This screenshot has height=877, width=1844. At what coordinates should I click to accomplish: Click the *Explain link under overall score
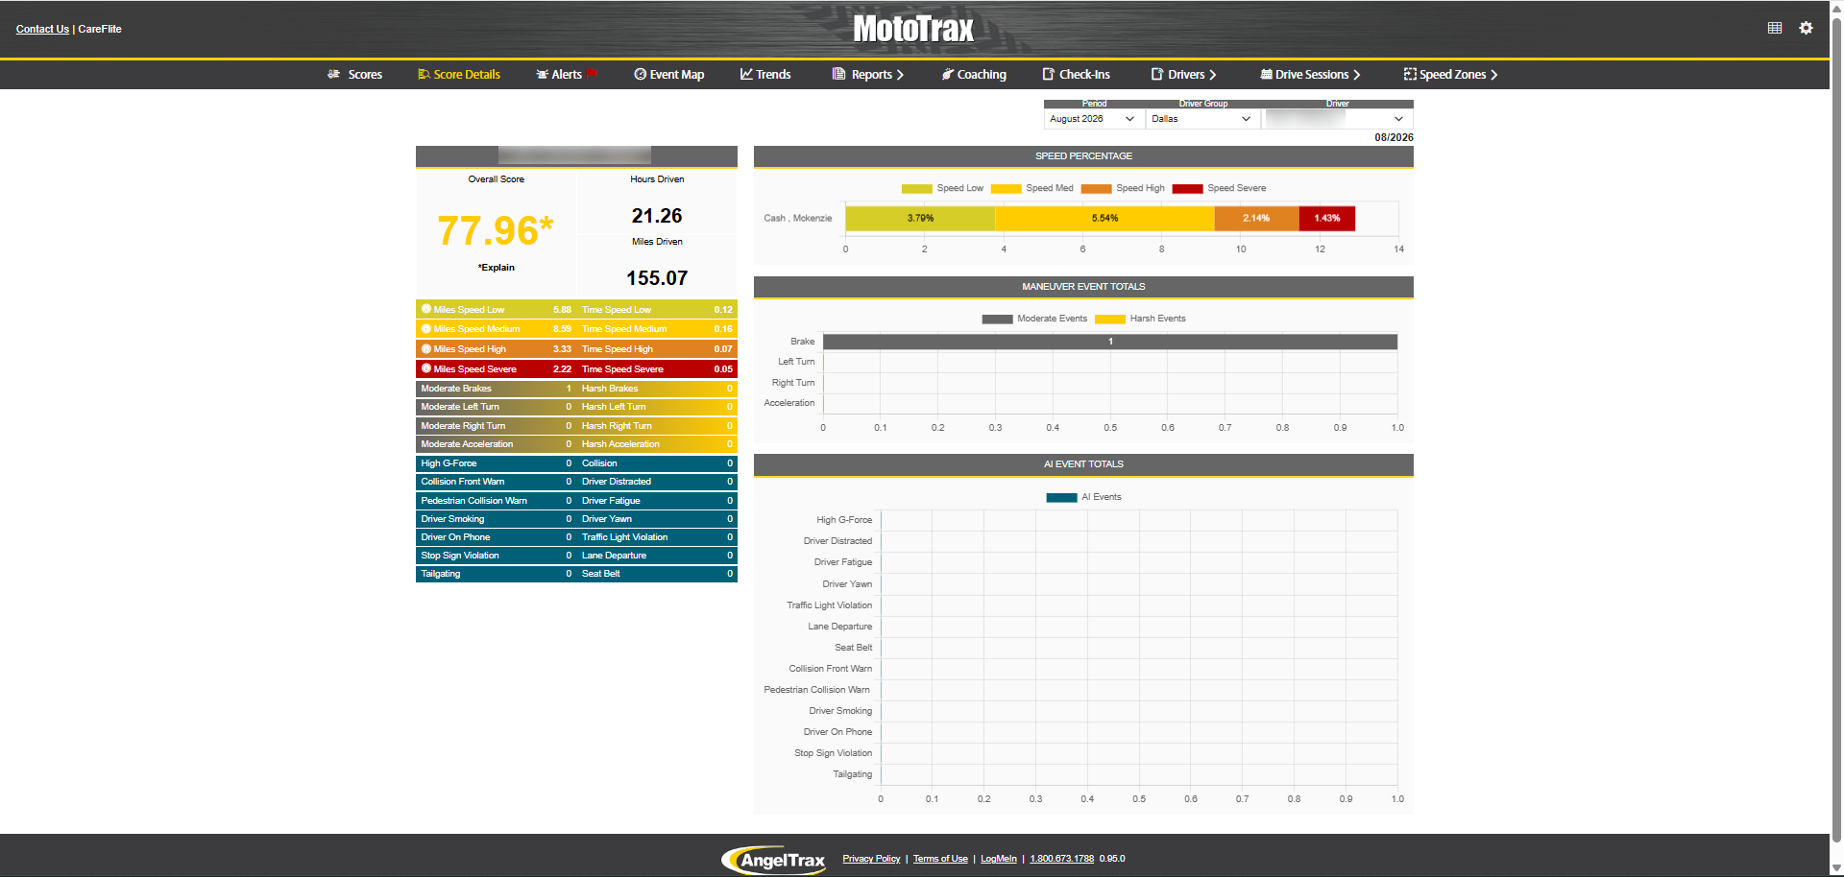pos(497,268)
